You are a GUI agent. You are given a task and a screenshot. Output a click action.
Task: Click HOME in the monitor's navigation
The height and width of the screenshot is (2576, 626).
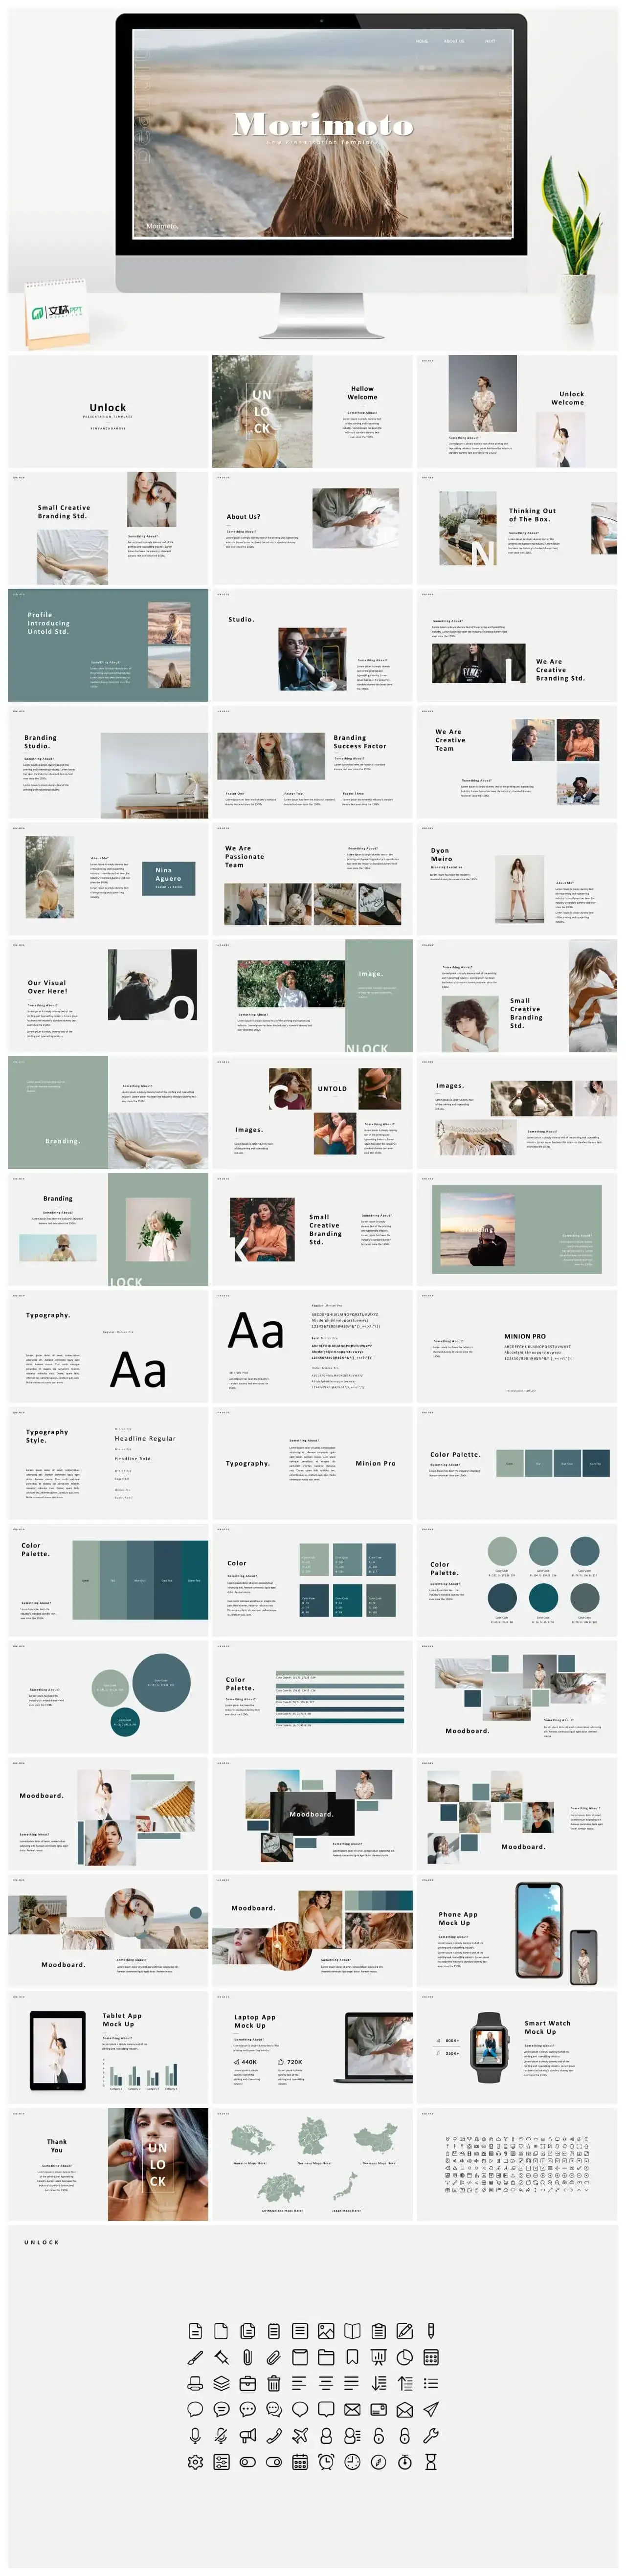(421, 41)
